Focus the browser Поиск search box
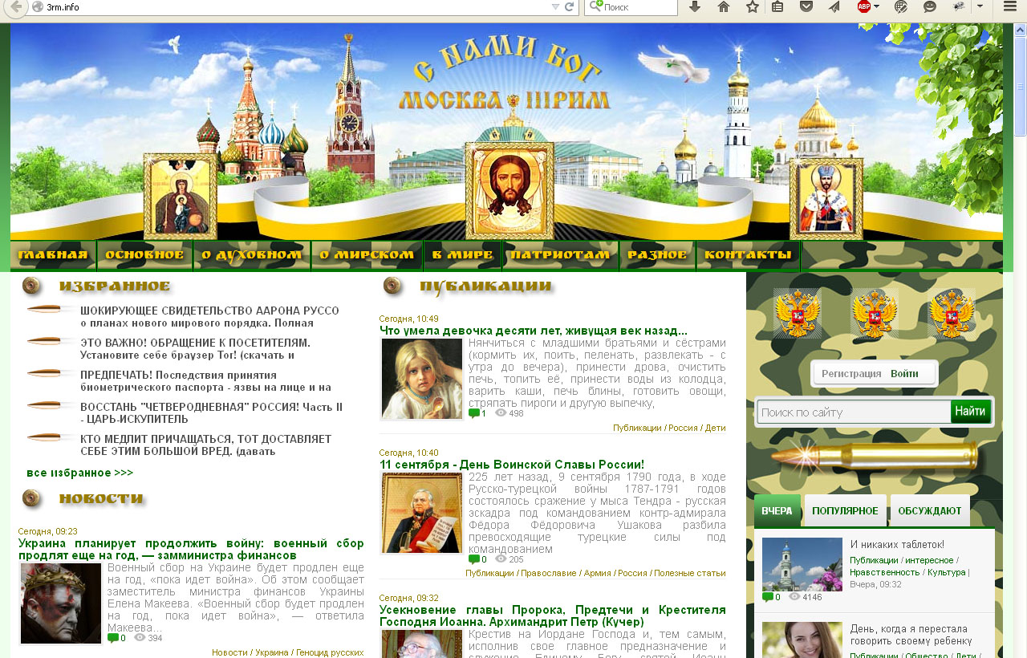 tap(631, 6)
